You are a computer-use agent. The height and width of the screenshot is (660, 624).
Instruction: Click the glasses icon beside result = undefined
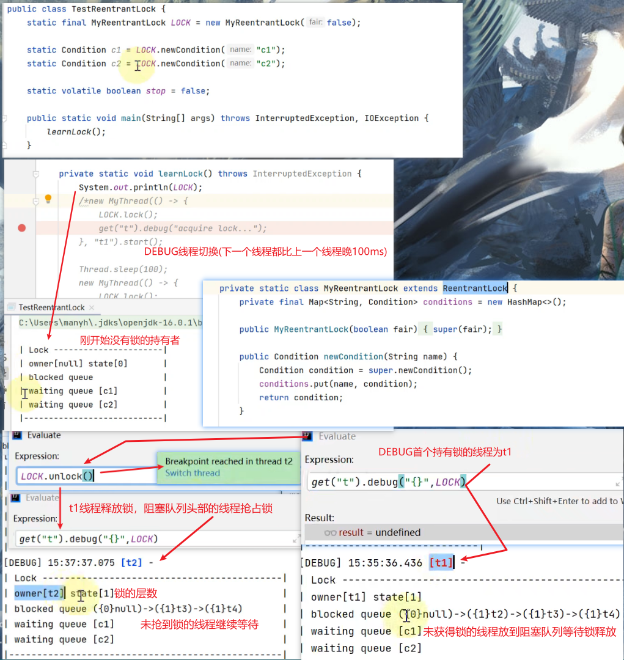329,532
